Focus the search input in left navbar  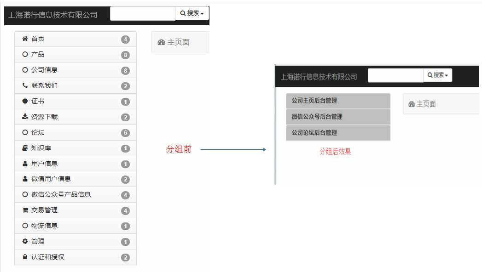pos(143,13)
